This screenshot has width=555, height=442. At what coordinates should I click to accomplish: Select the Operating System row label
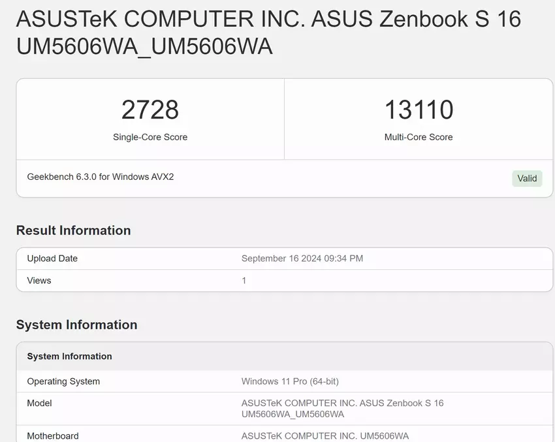pyautogui.click(x=63, y=381)
